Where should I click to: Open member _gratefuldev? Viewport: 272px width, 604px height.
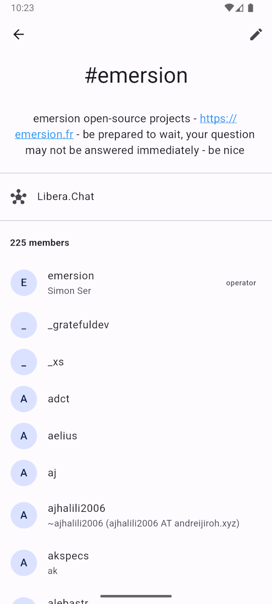136,325
